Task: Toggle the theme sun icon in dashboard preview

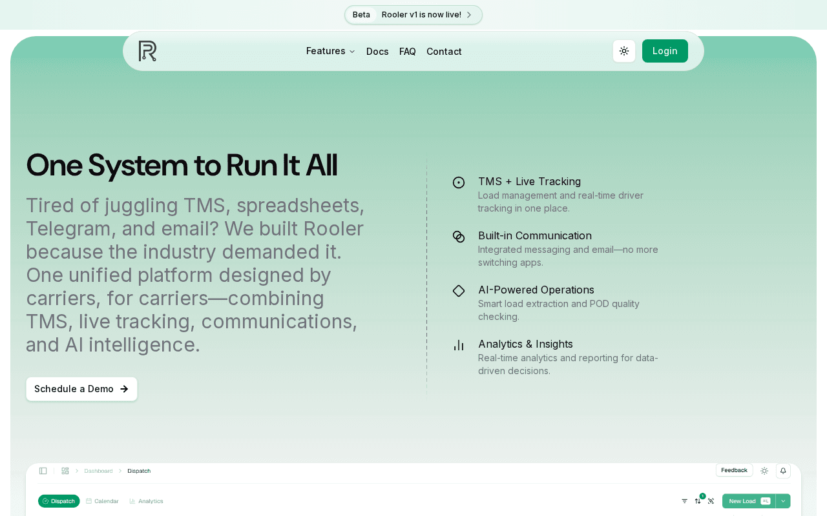Action: coord(764,471)
